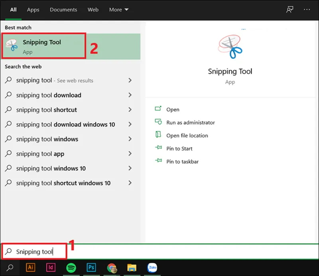The height and width of the screenshot is (276, 319).
Task: Open the feedback person icon in header
Action: 290,9
